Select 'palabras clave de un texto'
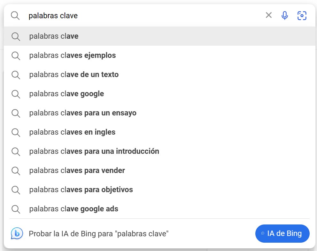 coord(74,75)
